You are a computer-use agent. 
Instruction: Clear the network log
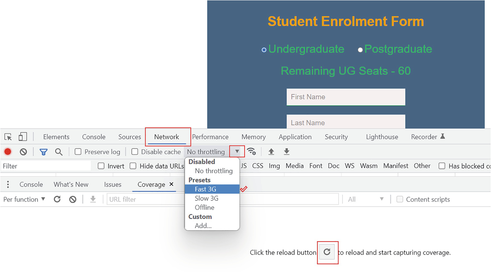click(23, 152)
